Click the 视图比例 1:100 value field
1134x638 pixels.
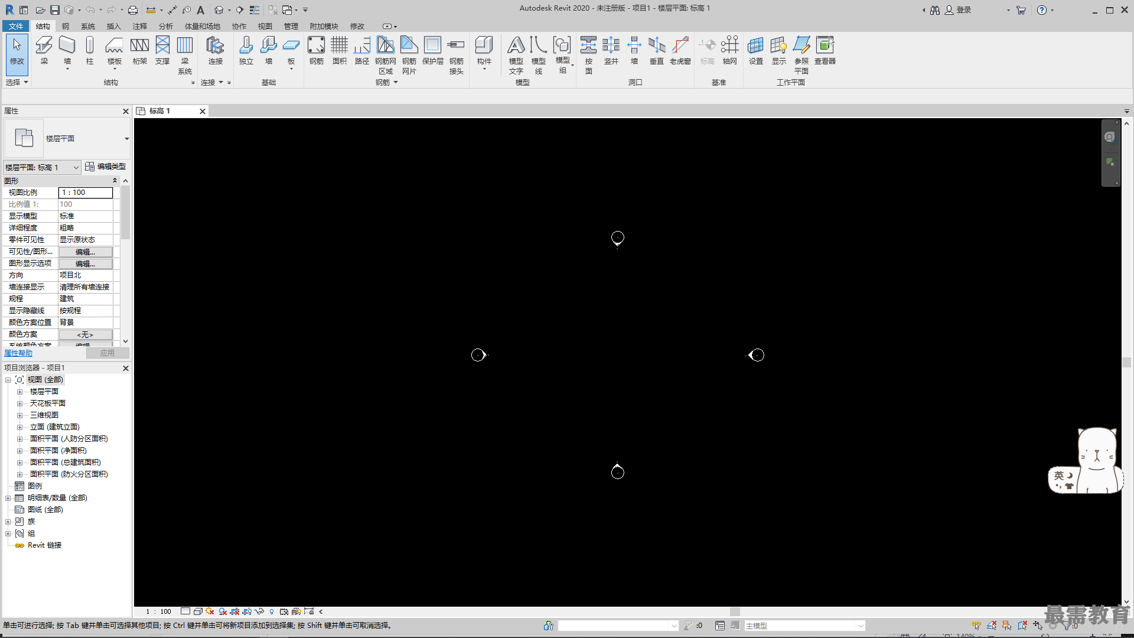click(85, 193)
